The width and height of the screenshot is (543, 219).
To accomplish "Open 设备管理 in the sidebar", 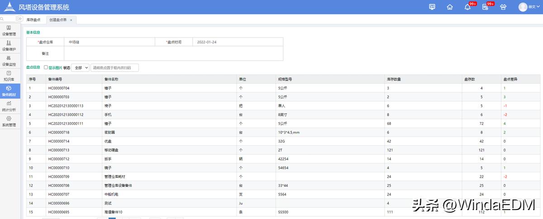I will (x=9, y=30).
